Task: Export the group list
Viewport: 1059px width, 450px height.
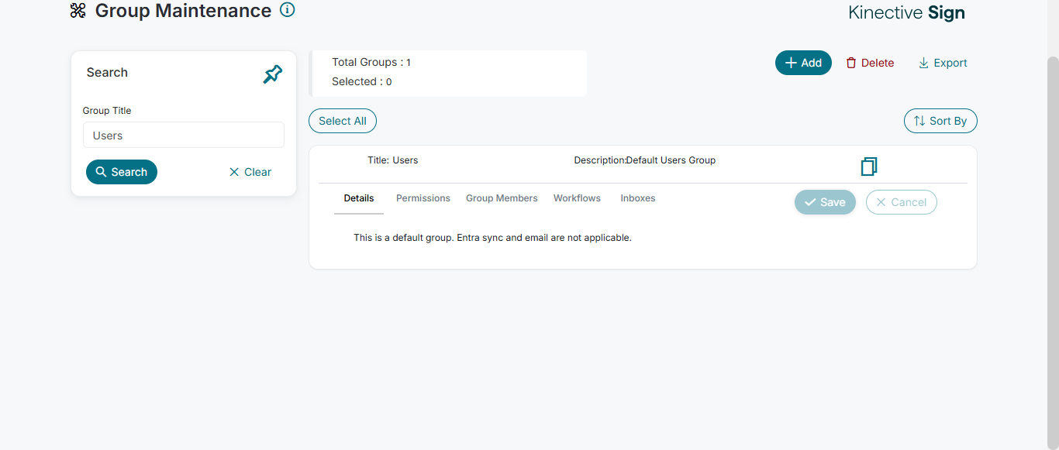Action: pyautogui.click(x=943, y=63)
